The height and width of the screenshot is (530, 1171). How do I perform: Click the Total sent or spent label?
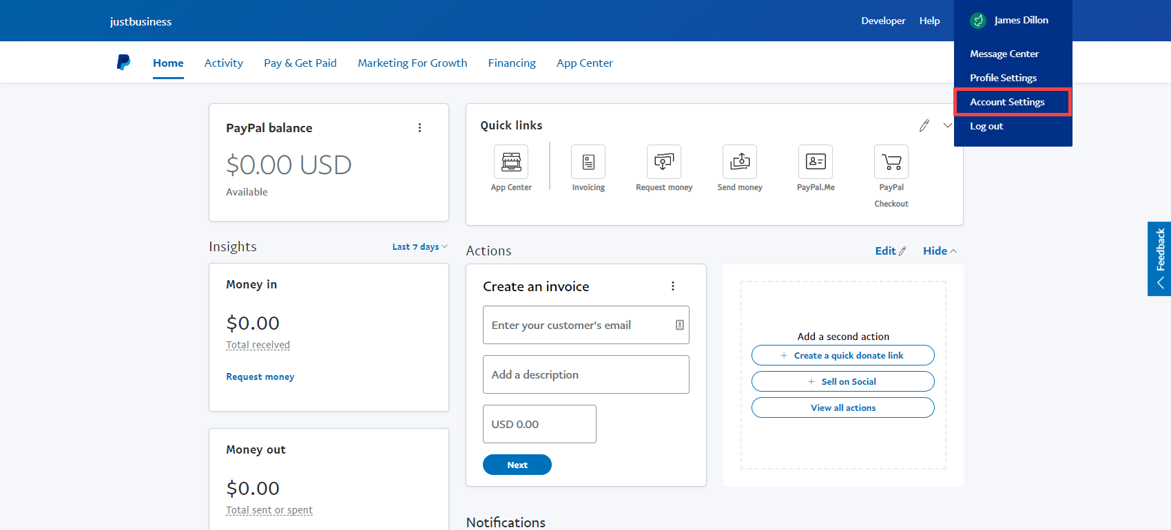pyautogui.click(x=269, y=510)
